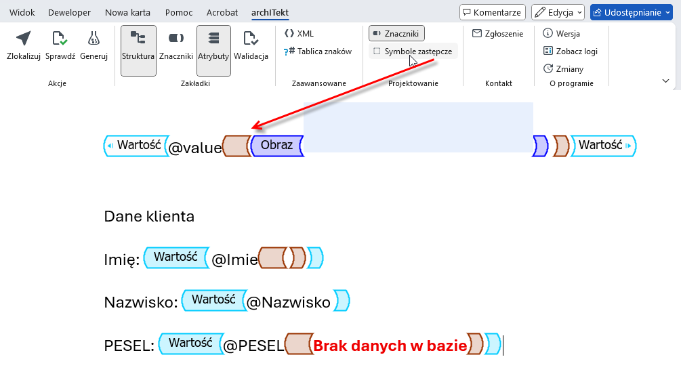The height and width of the screenshot is (376, 681).
Task: Click the @PESEL attribute text
Action: tap(253, 346)
